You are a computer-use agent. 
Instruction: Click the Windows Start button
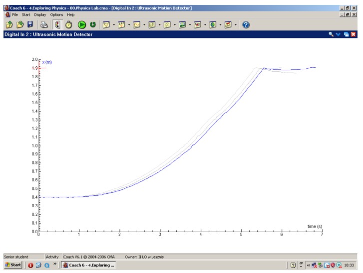click(13, 265)
